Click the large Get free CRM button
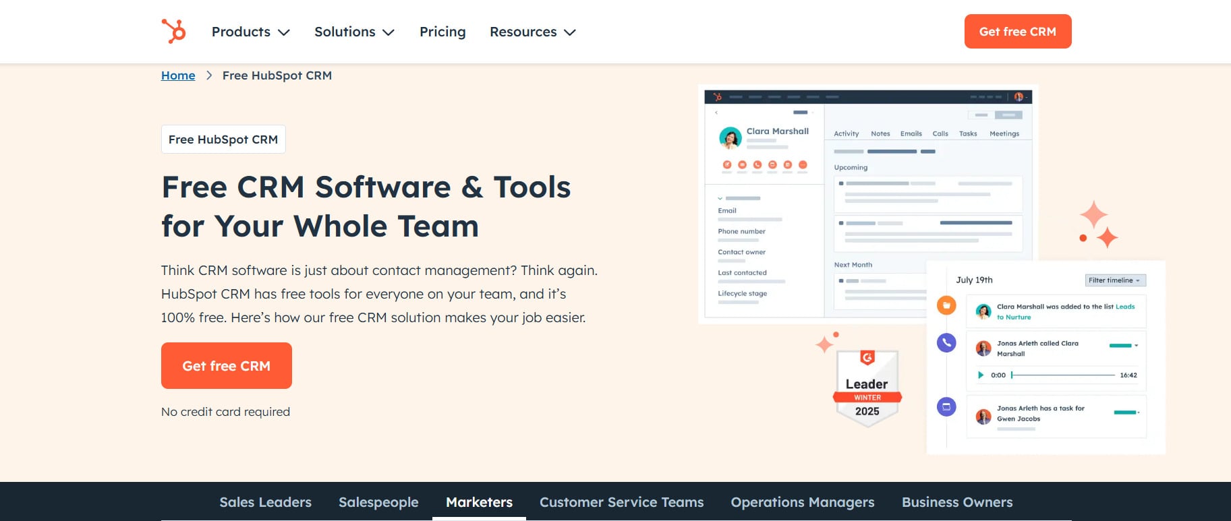1231x521 pixels. pos(227,366)
